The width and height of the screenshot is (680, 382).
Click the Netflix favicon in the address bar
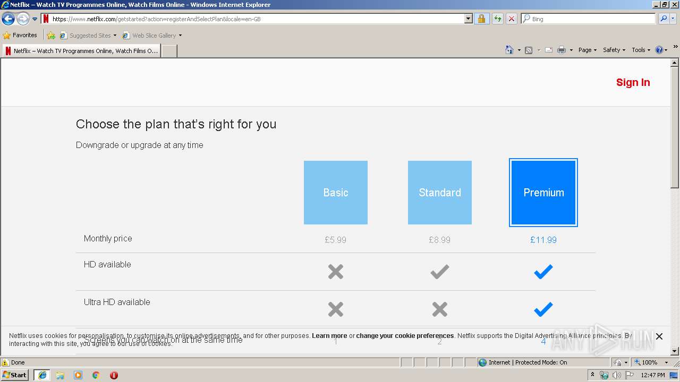point(46,19)
